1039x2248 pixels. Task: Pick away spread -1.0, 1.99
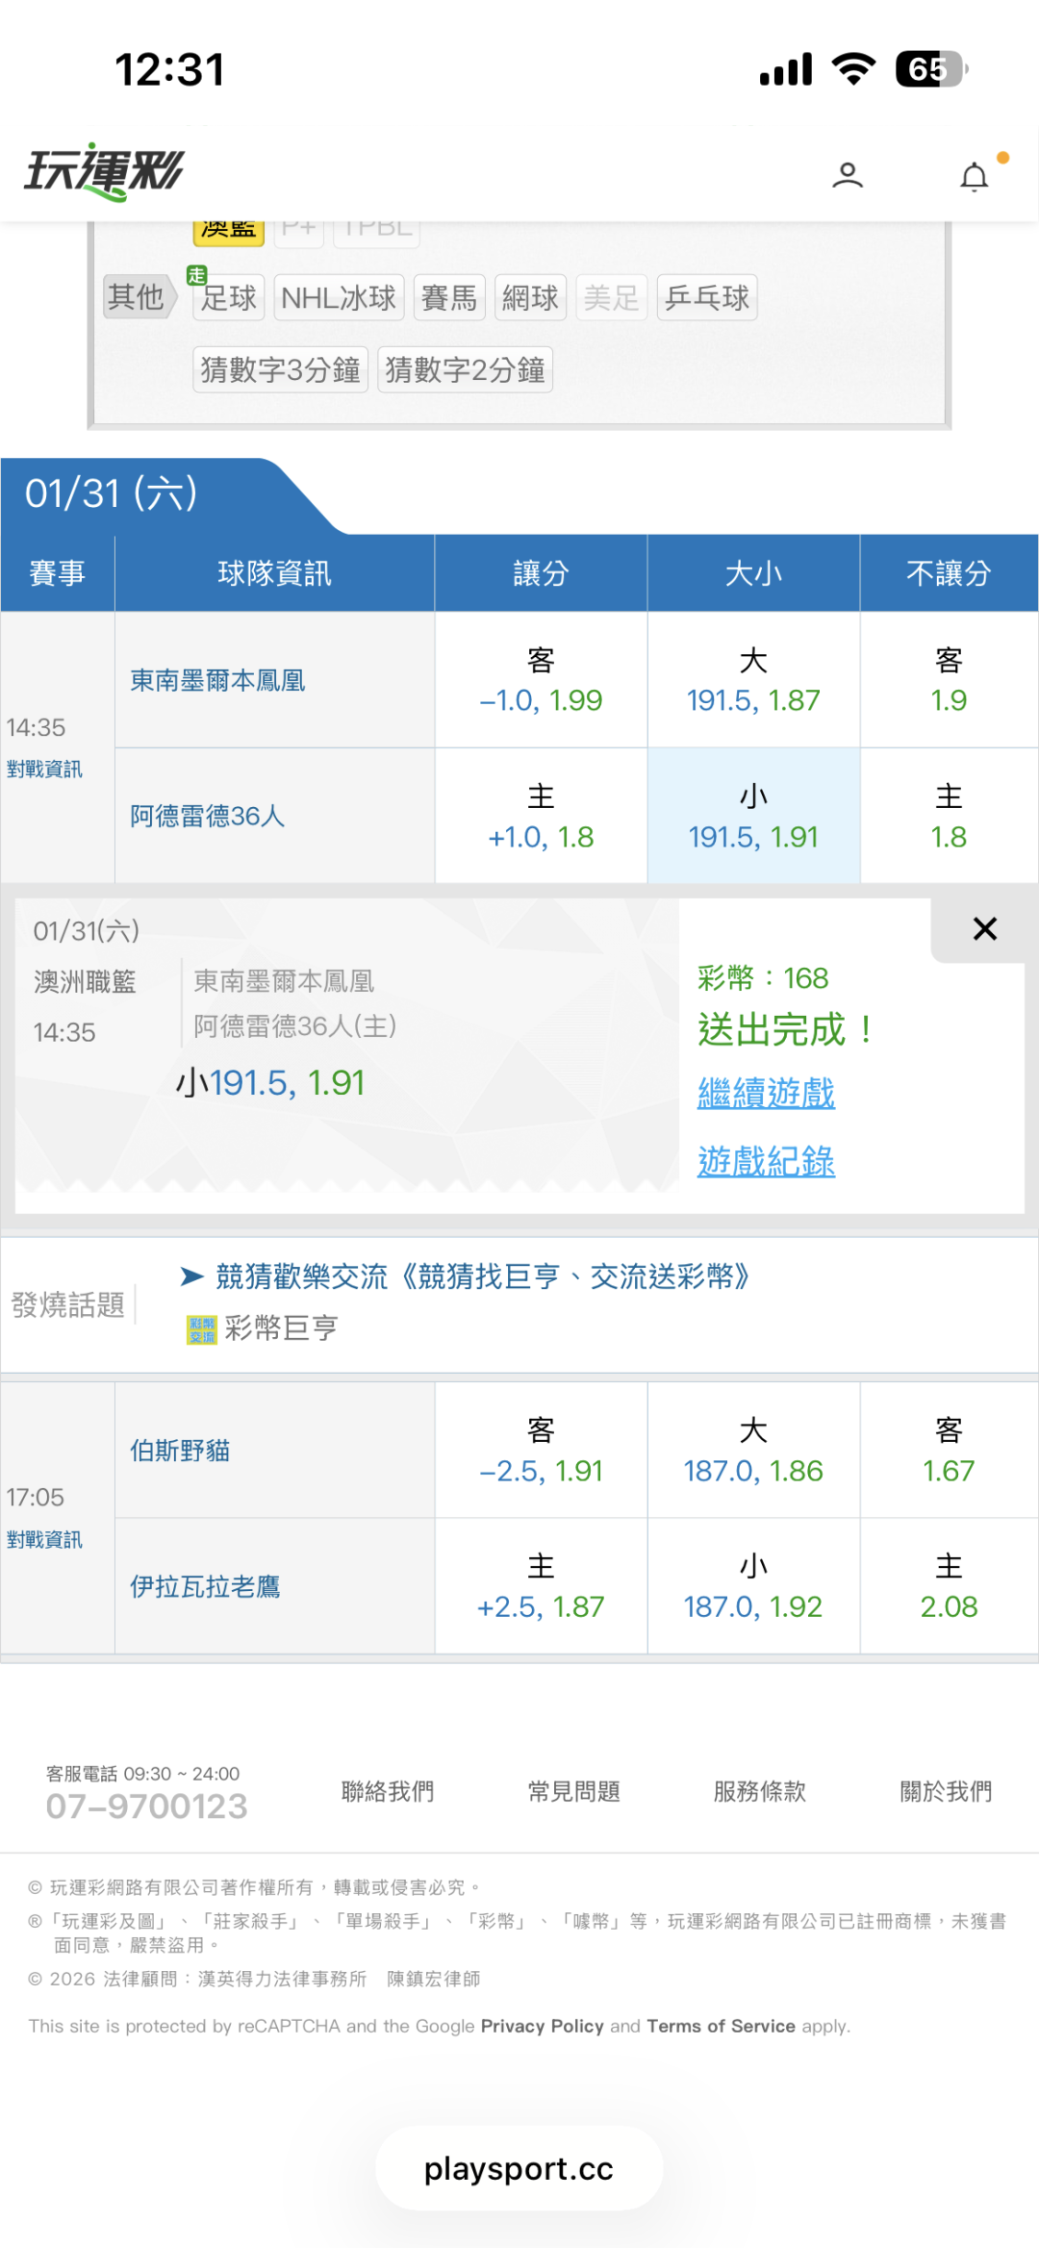541,681
